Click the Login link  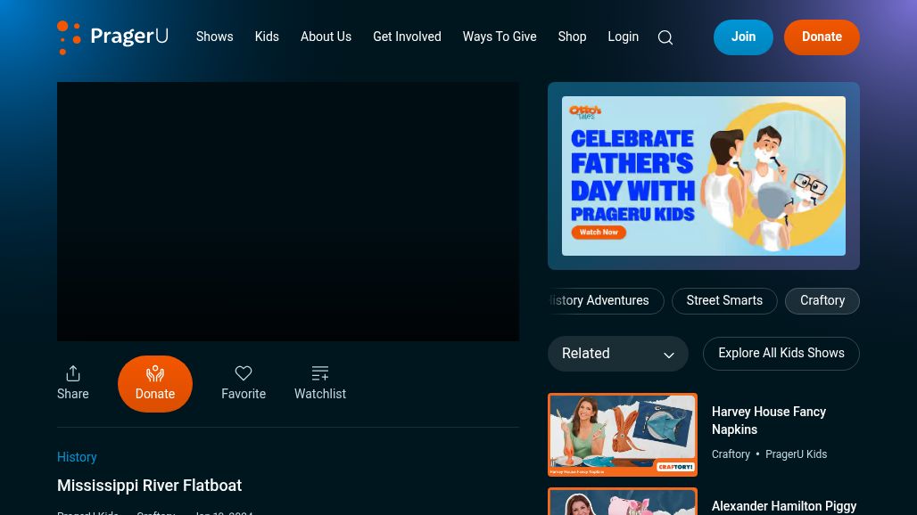623,37
